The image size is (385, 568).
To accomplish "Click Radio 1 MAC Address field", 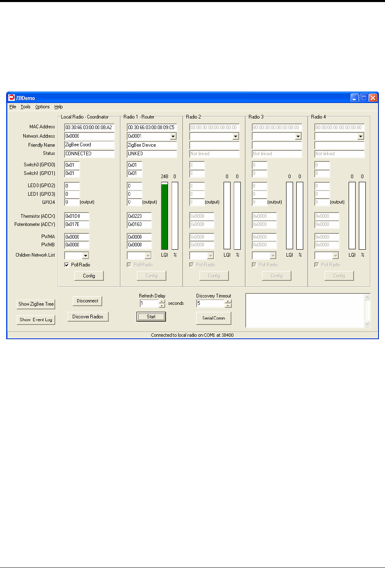I will click(x=152, y=127).
